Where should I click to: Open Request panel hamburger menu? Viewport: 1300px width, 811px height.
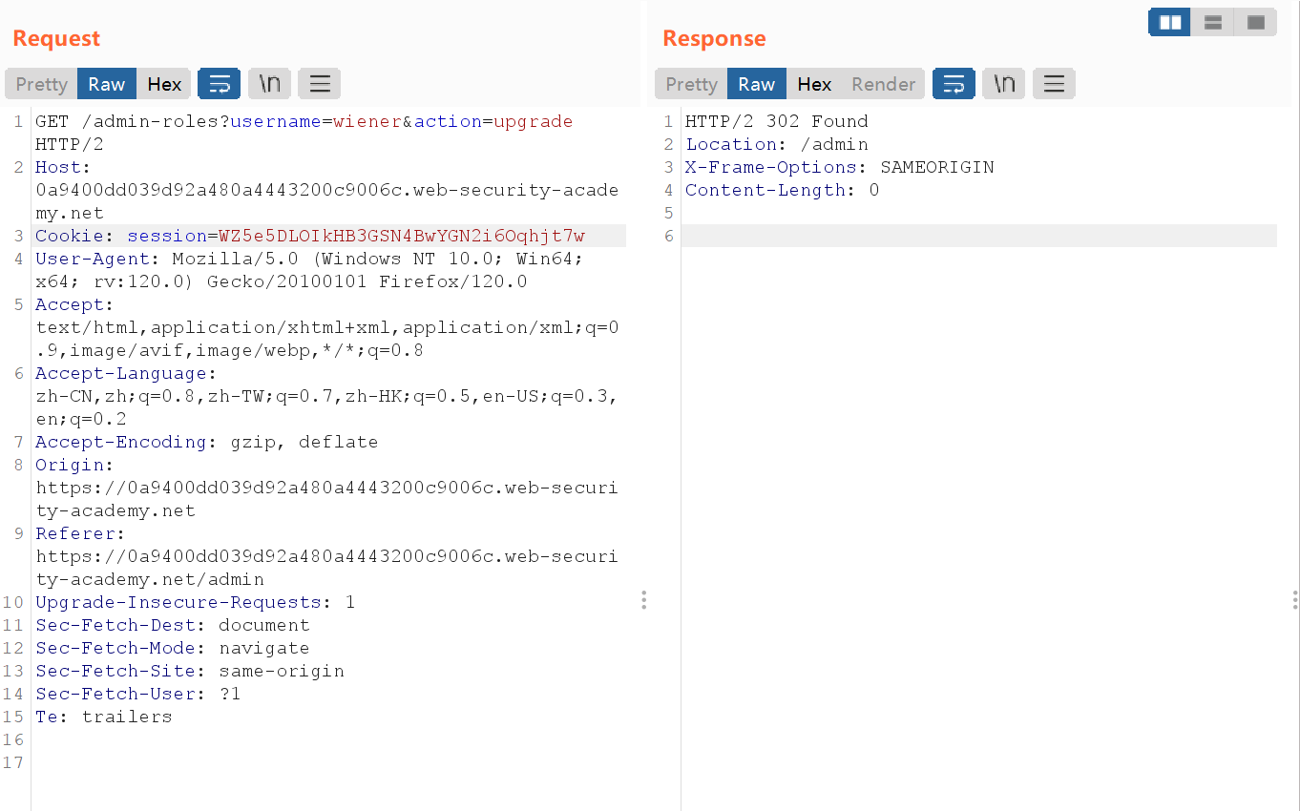click(x=320, y=84)
